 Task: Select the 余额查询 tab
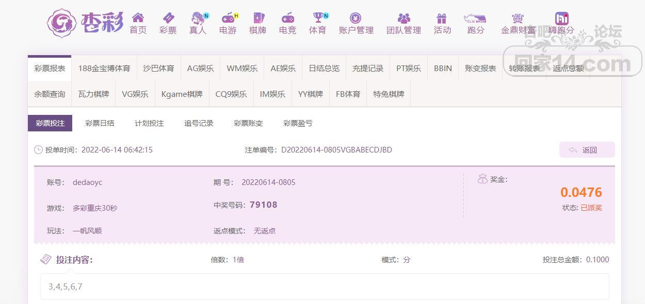coord(50,94)
